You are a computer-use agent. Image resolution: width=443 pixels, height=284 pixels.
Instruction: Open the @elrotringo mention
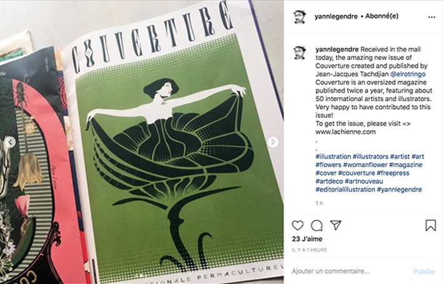point(407,74)
